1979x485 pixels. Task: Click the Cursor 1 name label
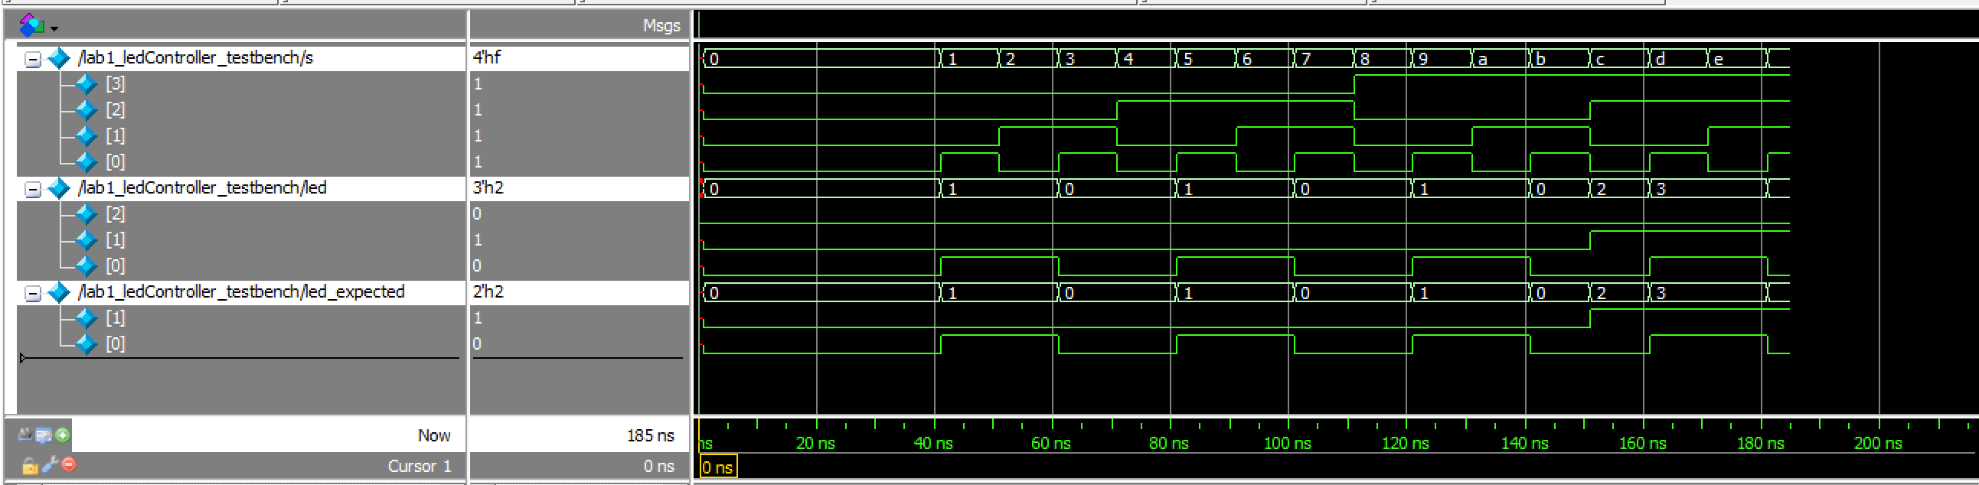[x=419, y=466]
